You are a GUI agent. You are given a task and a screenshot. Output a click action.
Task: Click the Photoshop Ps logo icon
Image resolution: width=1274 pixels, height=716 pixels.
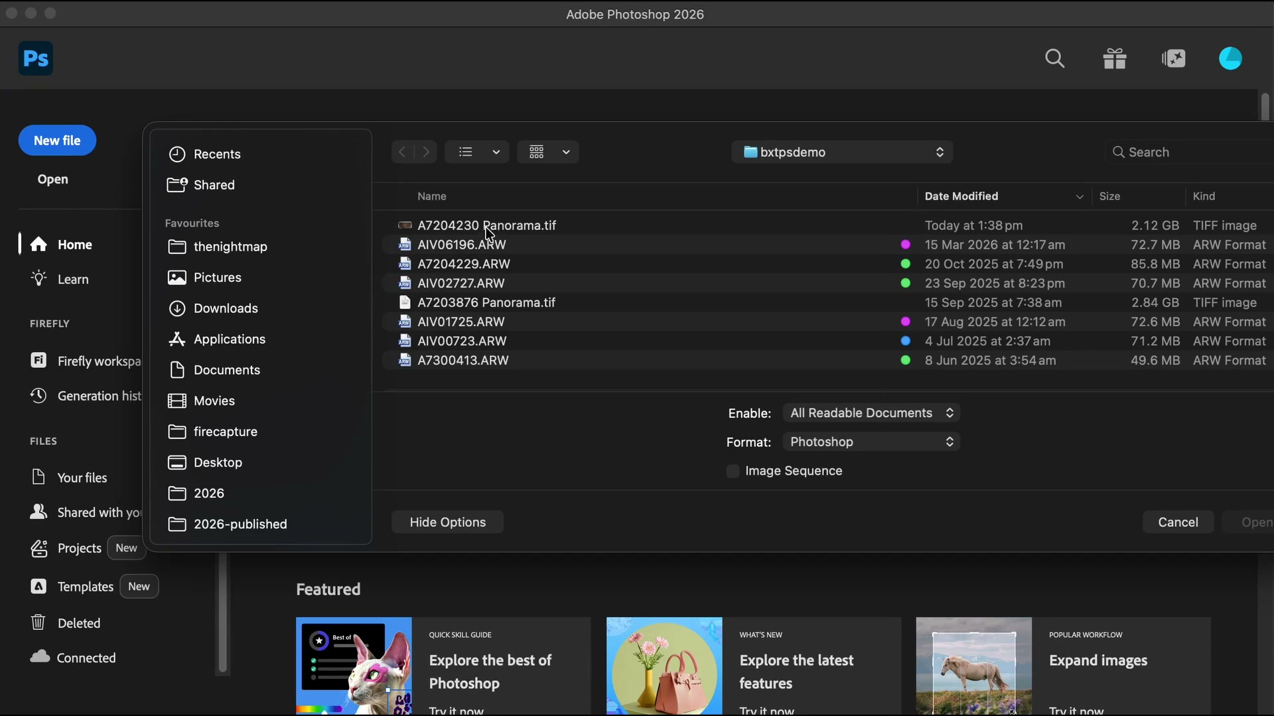pos(36,58)
